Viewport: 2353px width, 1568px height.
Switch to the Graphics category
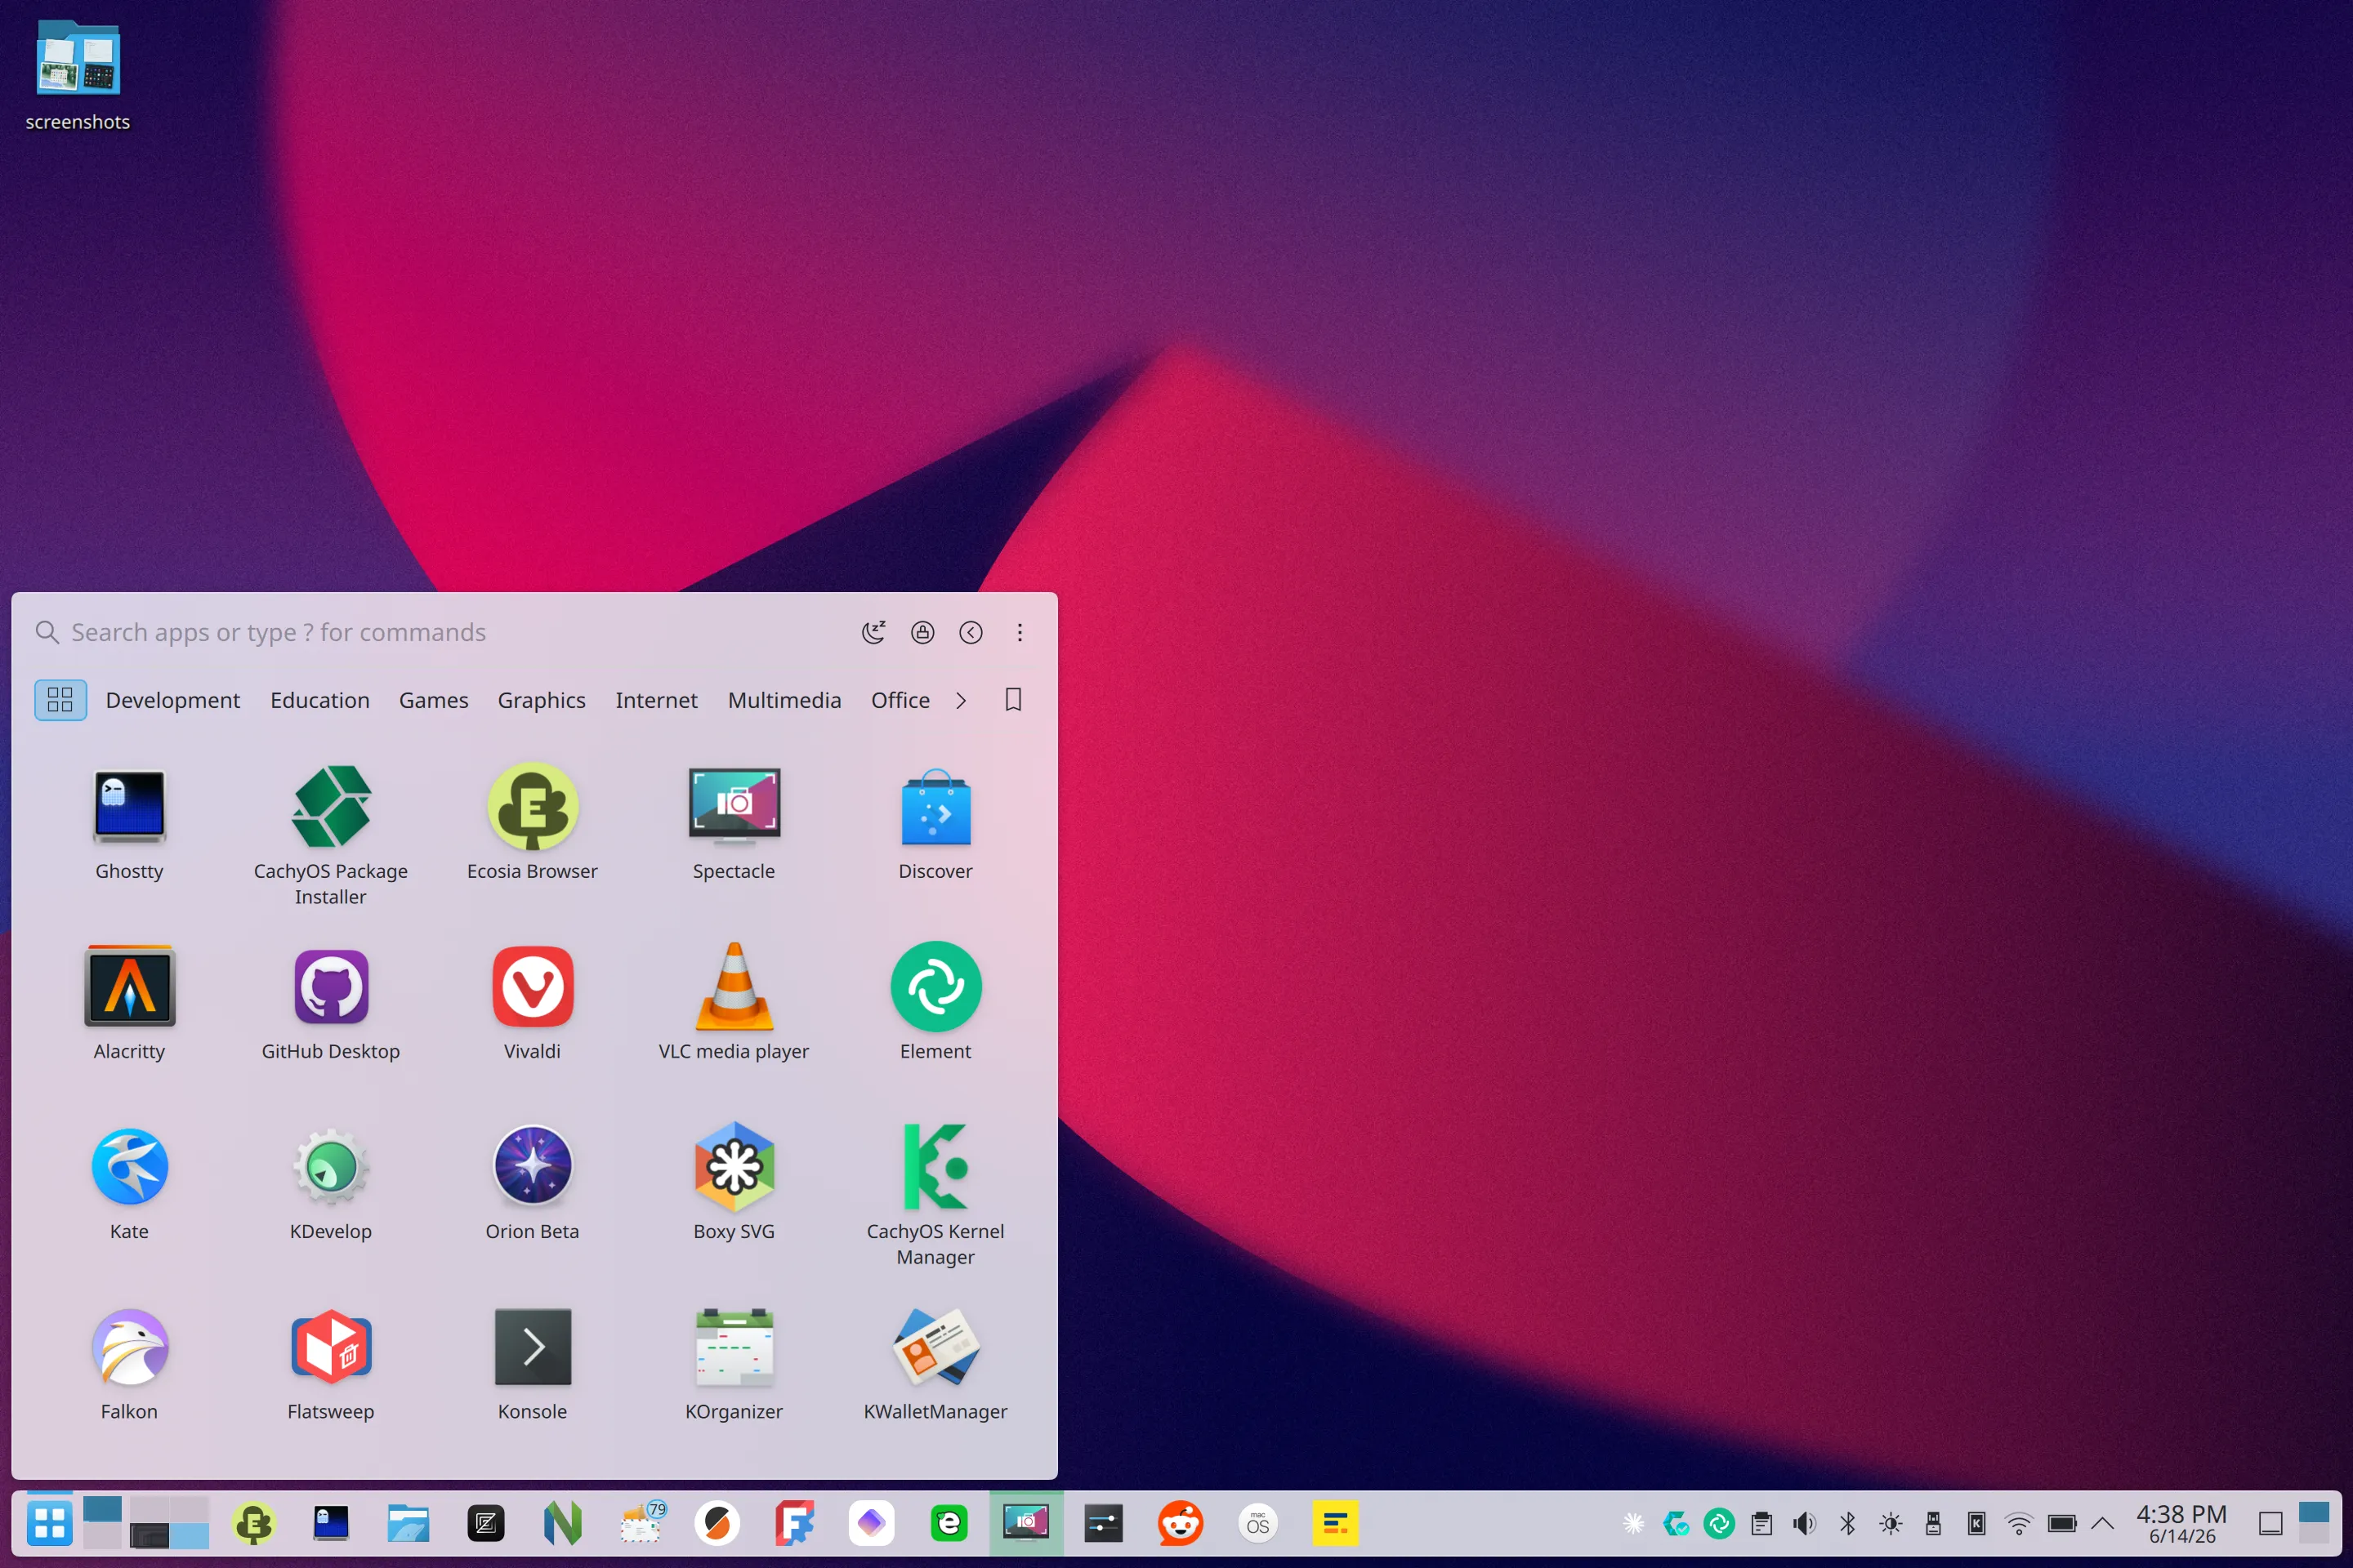541,700
